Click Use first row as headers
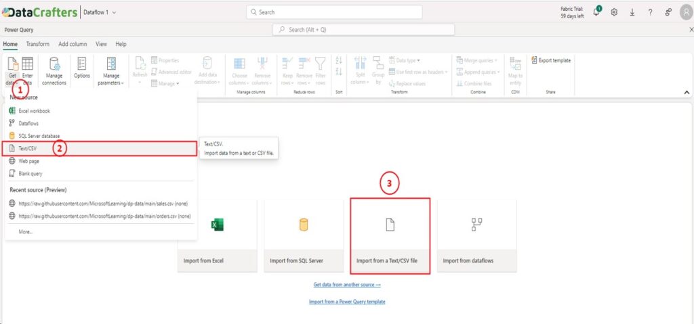 click(417, 72)
